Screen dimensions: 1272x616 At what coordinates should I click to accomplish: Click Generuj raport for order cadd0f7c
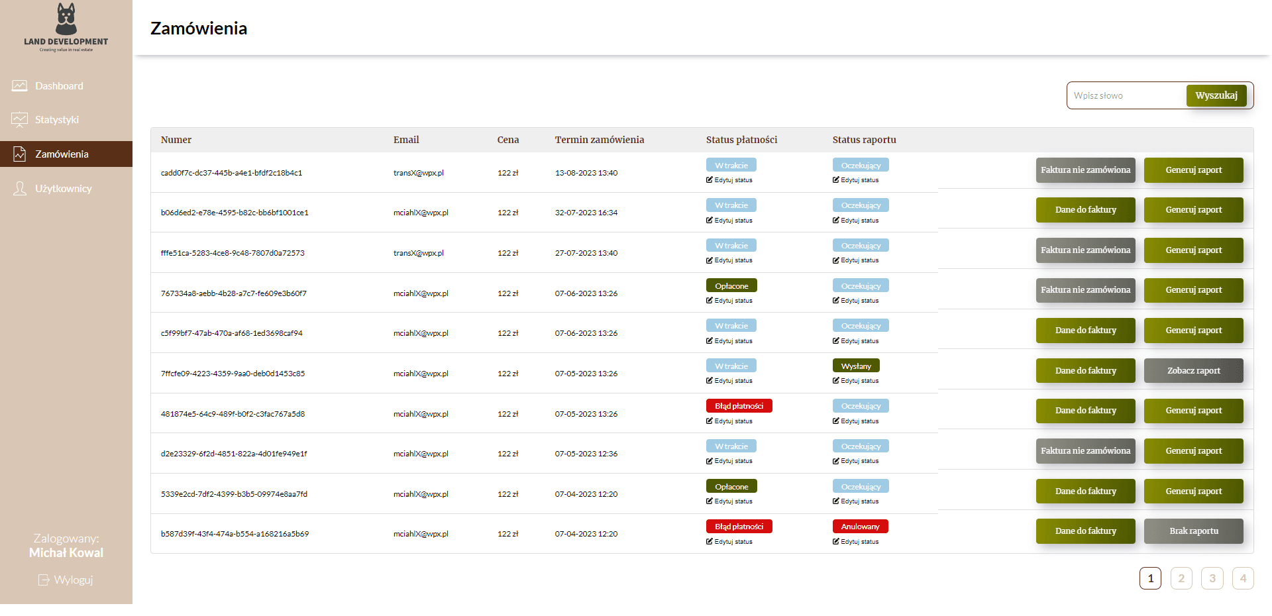(1194, 170)
